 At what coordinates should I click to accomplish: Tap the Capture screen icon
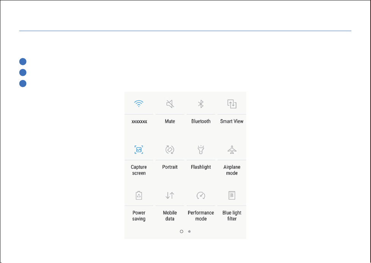[139, 150]
